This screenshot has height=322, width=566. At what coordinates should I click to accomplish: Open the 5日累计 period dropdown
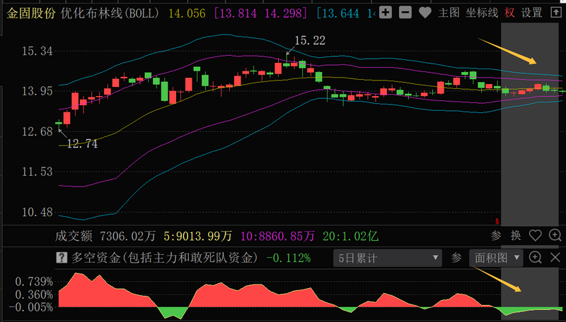pos(387,258)
